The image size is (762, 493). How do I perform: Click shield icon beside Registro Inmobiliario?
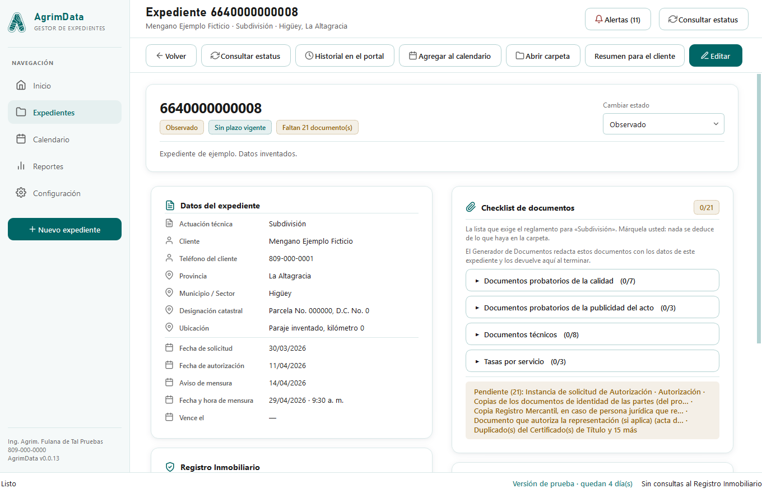170,467
